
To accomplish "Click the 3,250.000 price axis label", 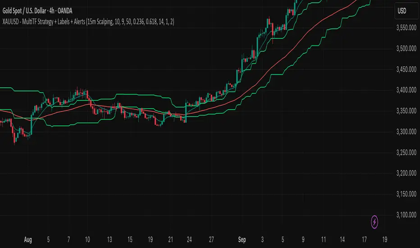I will point(406,152).
